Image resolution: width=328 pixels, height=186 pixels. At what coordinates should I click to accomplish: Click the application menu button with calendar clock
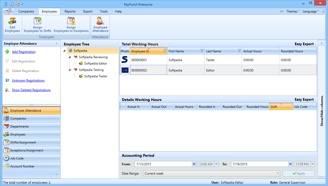click(8, 11)
